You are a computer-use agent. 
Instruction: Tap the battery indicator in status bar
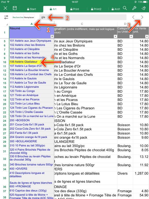145,2
